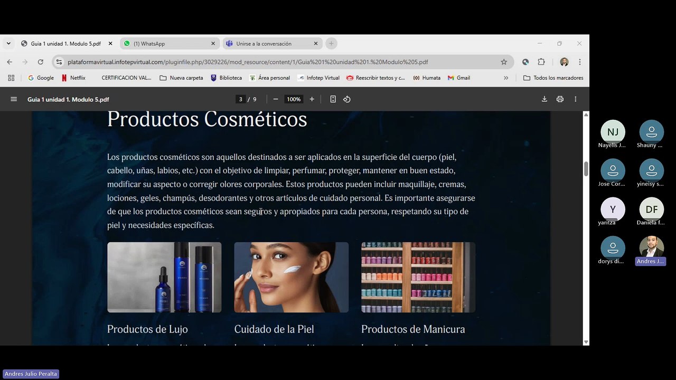The width and height of the screenshot is (676, 380).
Task: Open the Chrome three-dot menu
Action: tap(580, 62)
